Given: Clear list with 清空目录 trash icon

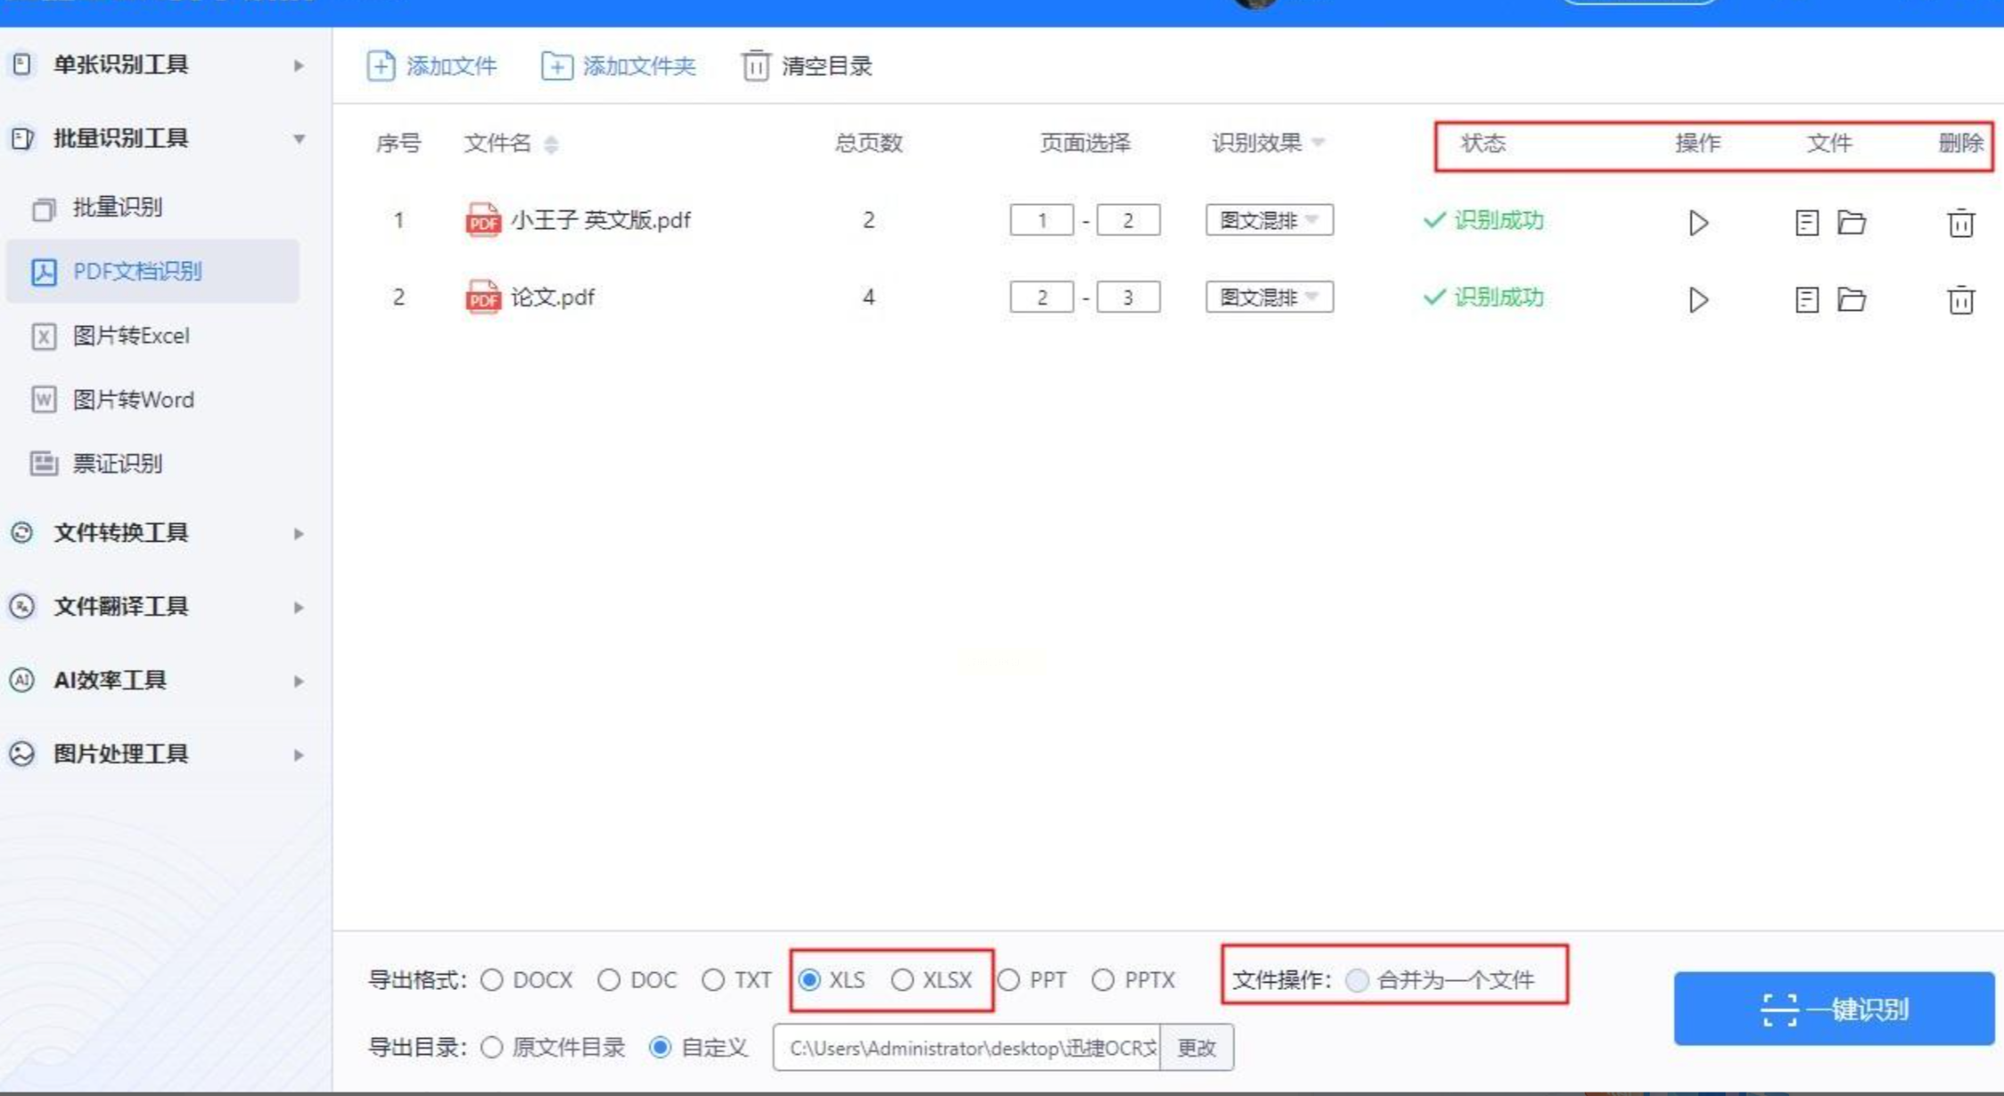Looking at the screenshot, I should 755,66.
